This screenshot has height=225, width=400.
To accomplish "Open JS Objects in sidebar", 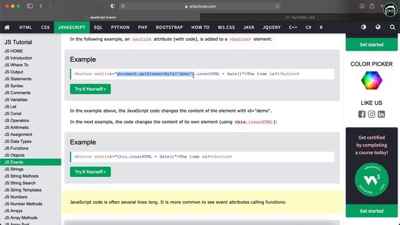I will pyautogui.click(x=14, y=155).
